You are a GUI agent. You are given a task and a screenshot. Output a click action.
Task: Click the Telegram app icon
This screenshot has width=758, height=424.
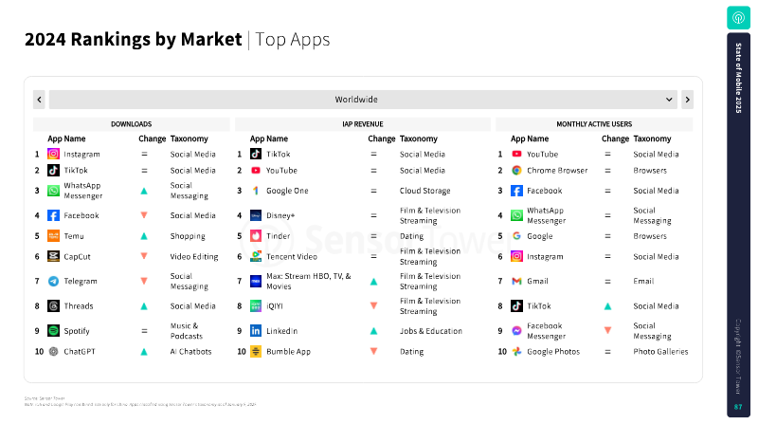tap(53, 281)
